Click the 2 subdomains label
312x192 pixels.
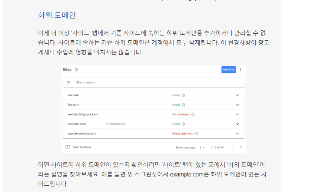115,124
